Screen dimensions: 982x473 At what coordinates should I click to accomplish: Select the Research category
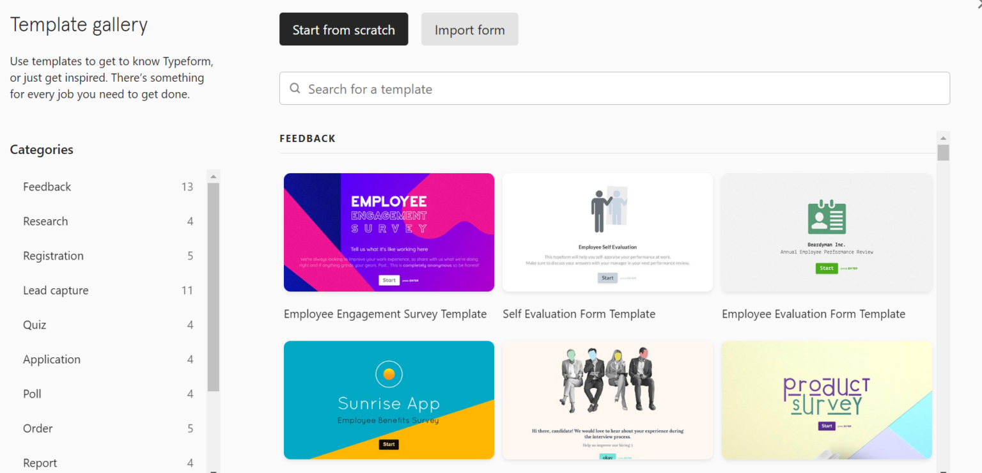click(45, 221)
